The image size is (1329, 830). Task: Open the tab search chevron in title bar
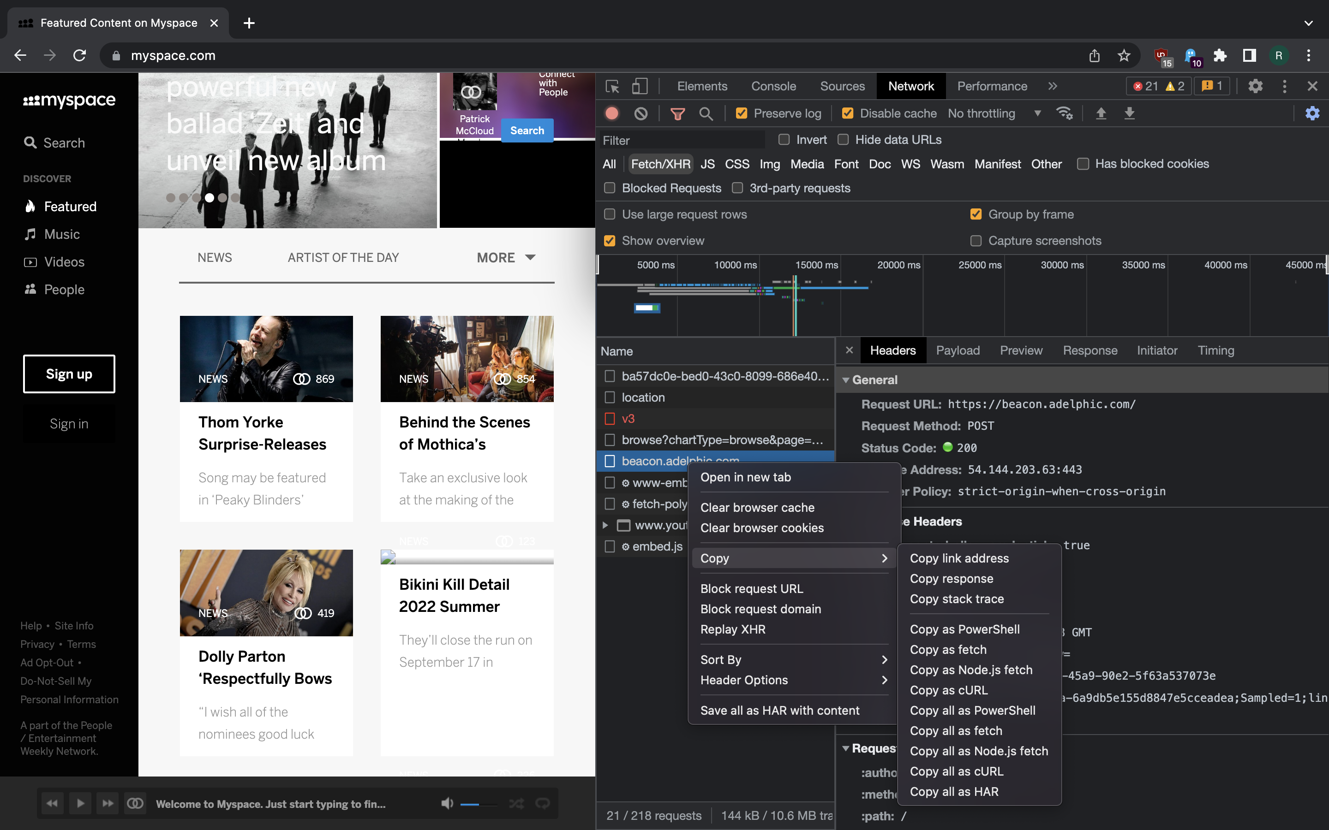click(x=1308, y=23)
